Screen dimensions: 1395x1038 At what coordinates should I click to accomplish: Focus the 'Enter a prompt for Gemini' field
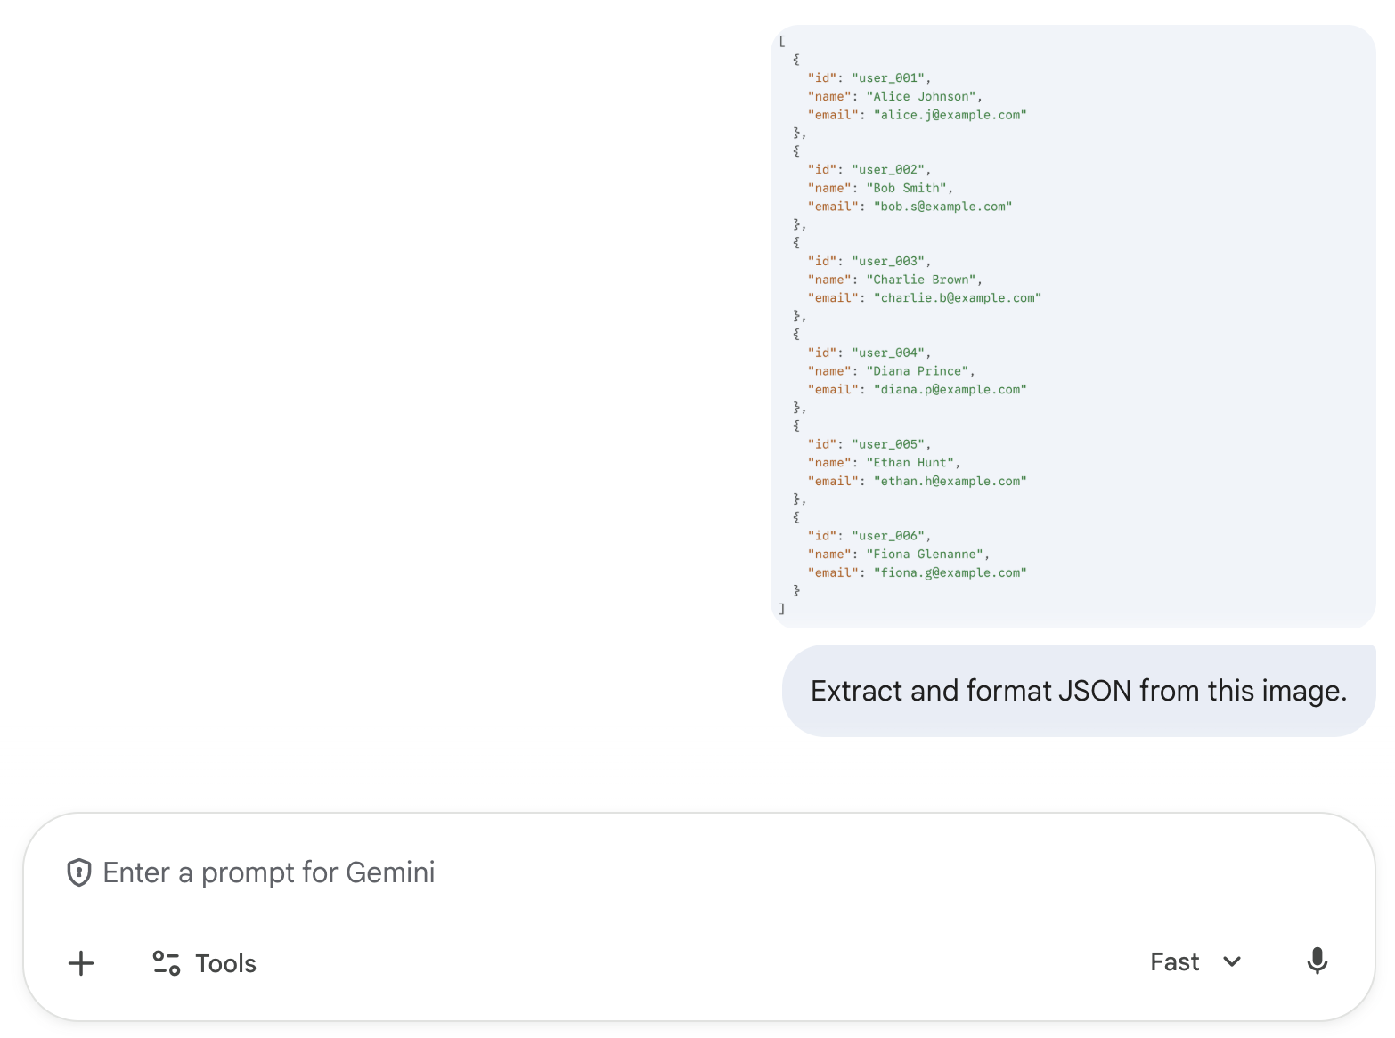click(624, 872)
